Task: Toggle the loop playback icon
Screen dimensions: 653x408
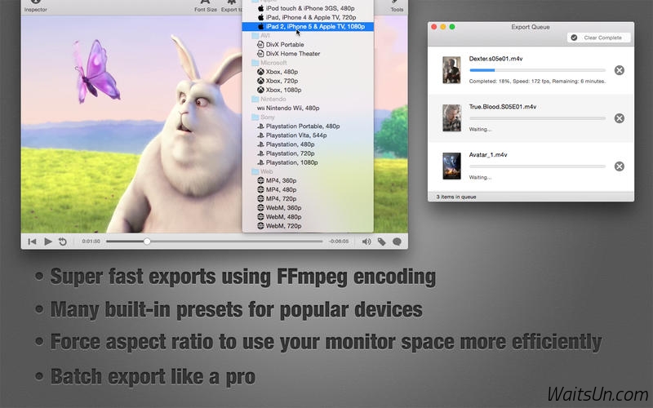Action: [x=63, y=242]
